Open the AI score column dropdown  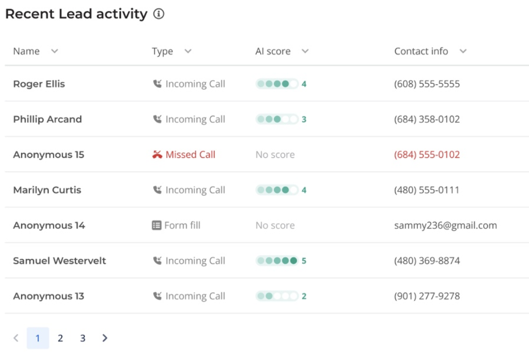(x=305, y=51)
